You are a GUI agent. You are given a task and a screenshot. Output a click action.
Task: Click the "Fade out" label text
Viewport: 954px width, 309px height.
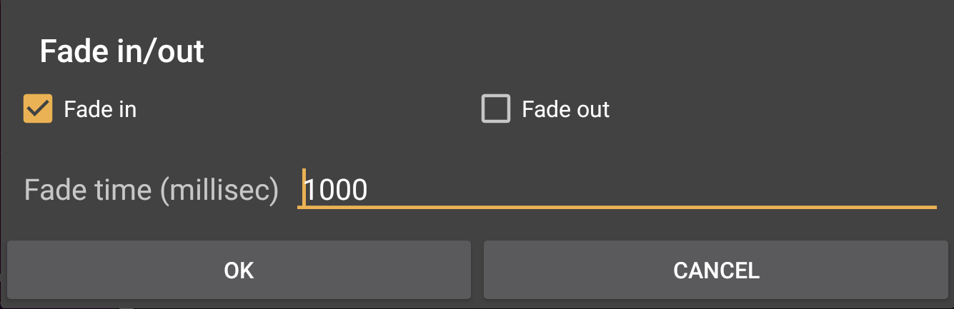pos(565,110)
